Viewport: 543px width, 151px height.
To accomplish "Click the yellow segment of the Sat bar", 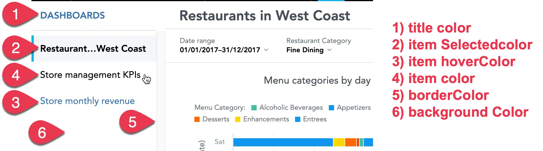I will point(339,142).
